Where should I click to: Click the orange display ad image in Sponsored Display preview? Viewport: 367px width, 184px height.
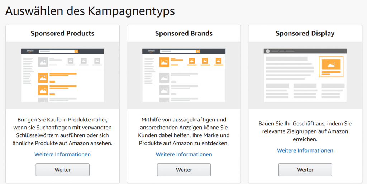[331, 64]
